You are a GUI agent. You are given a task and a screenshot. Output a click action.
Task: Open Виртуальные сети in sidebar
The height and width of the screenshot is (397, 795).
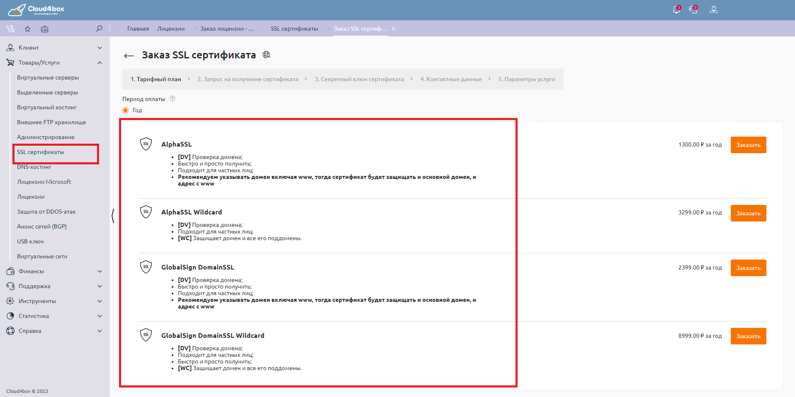pos(42,256)
